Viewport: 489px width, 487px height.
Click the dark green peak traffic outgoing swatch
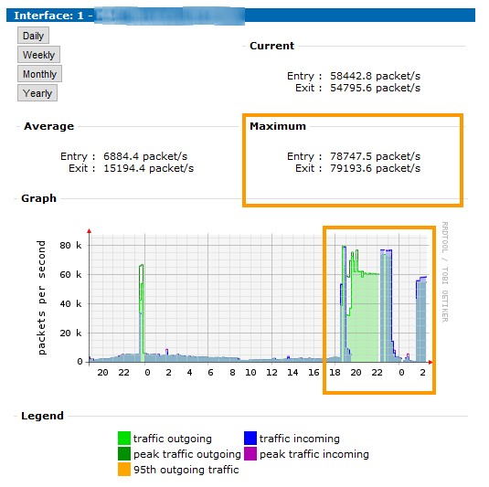click(124, 454)
